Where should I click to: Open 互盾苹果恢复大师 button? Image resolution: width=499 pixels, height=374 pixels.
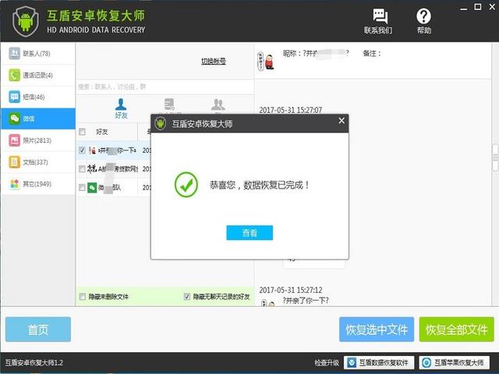point(454,362)
